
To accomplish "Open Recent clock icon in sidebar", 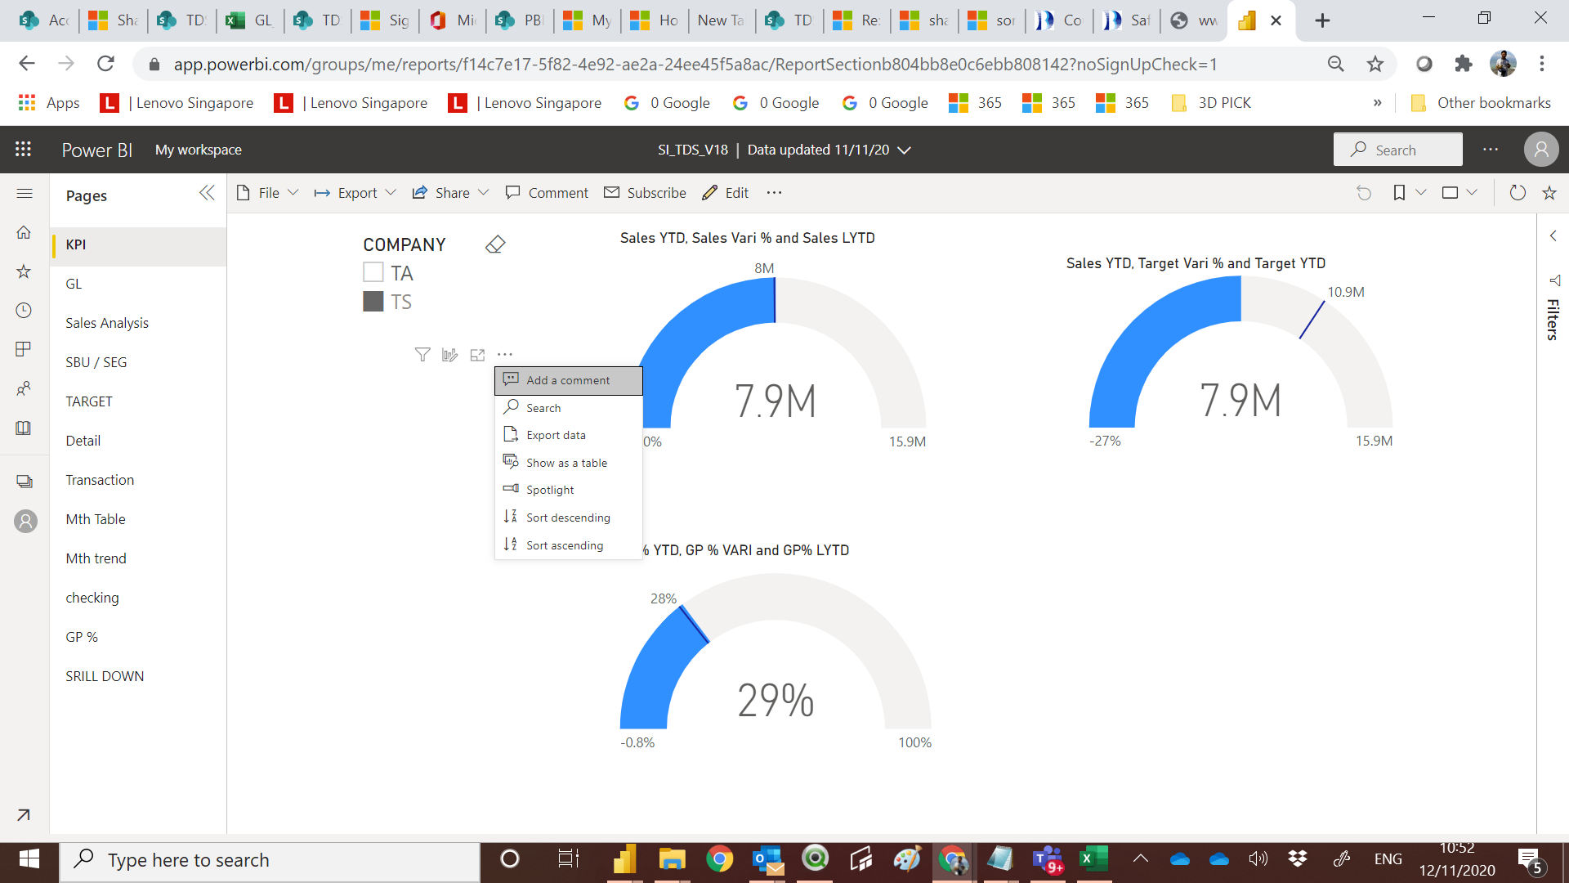I will point(24,311).
